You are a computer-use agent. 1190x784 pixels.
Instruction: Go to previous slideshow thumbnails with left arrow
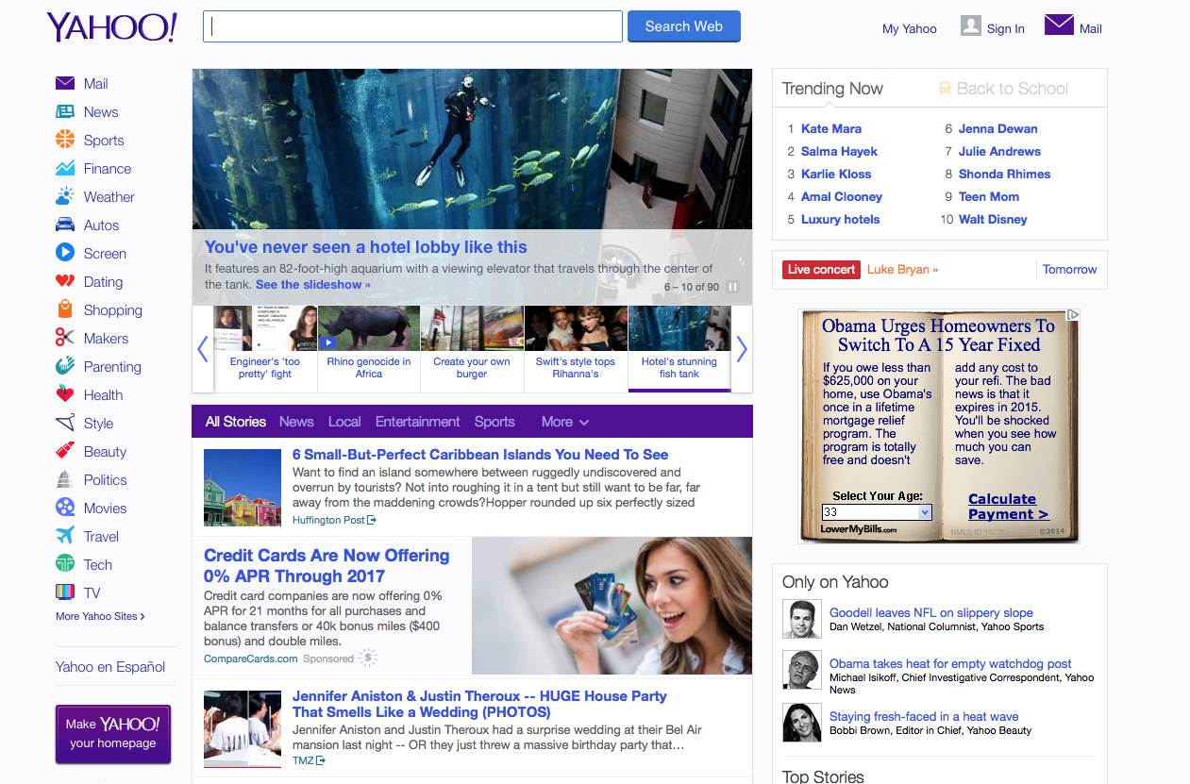click(203, 349)
